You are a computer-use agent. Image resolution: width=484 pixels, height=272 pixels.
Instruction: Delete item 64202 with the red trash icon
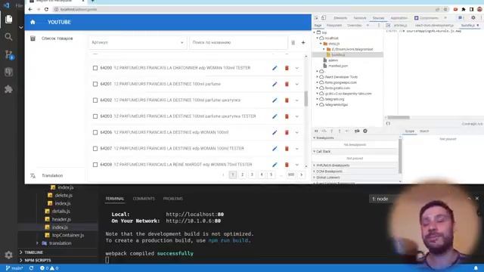tap(287, 100)
